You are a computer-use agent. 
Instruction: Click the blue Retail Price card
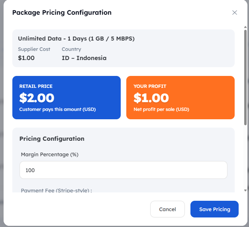[x=66, y=97]
